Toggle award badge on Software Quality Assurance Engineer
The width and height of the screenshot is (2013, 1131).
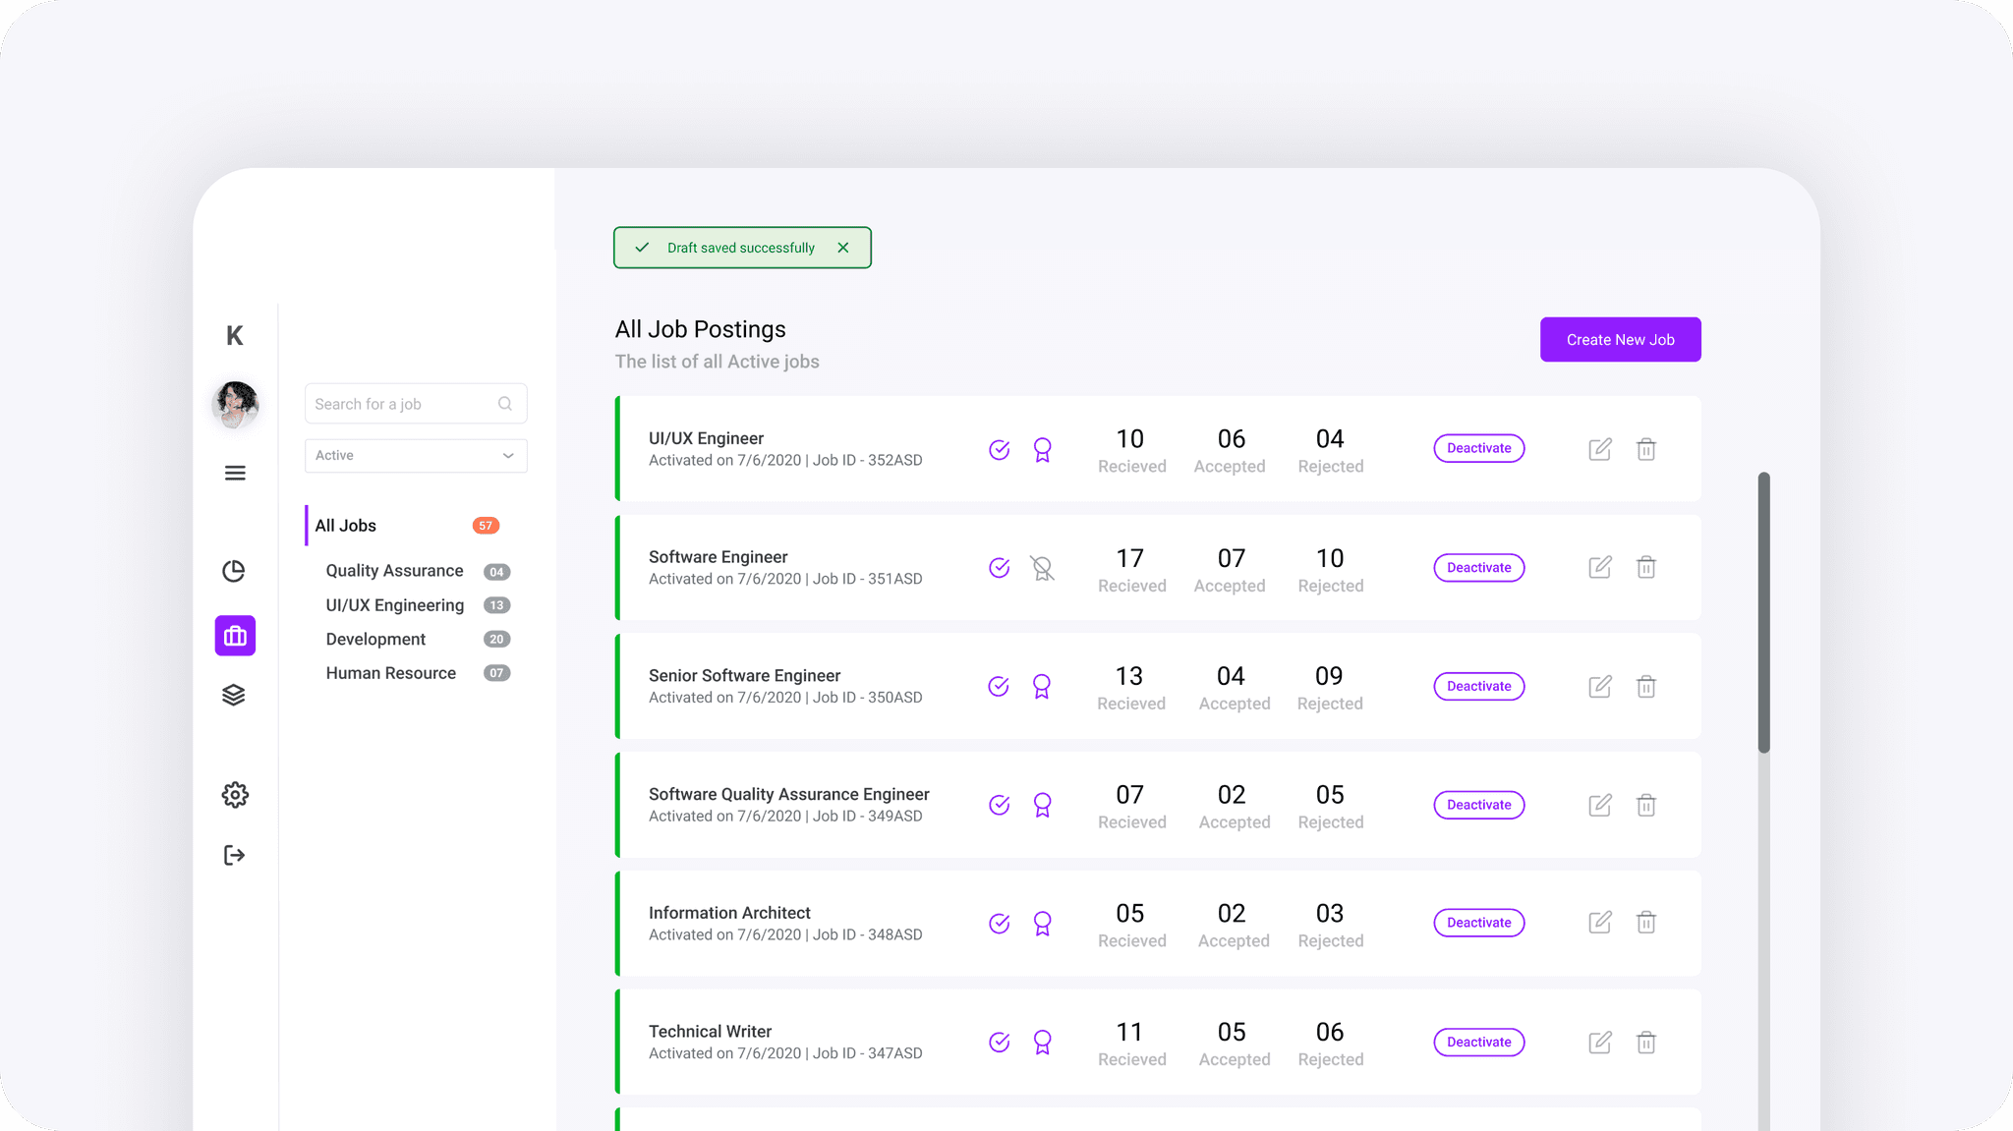pos(1043,805)
